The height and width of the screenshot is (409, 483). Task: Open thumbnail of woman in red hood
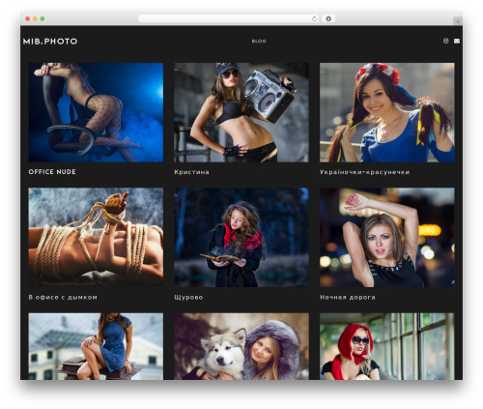387,346
